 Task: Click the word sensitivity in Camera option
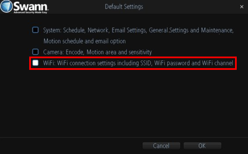point(140,52)
